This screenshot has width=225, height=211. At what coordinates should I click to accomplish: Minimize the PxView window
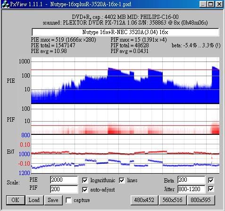[x=203, y=4]
